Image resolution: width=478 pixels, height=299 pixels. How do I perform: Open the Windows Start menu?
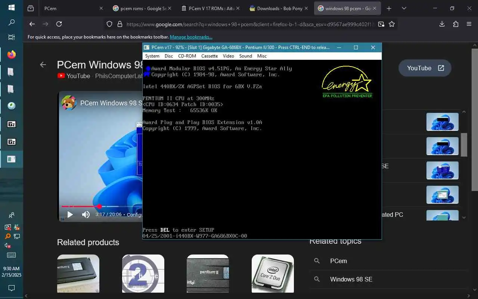(11, 7)
